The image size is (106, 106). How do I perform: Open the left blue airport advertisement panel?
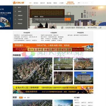click(x=6, y=17)
